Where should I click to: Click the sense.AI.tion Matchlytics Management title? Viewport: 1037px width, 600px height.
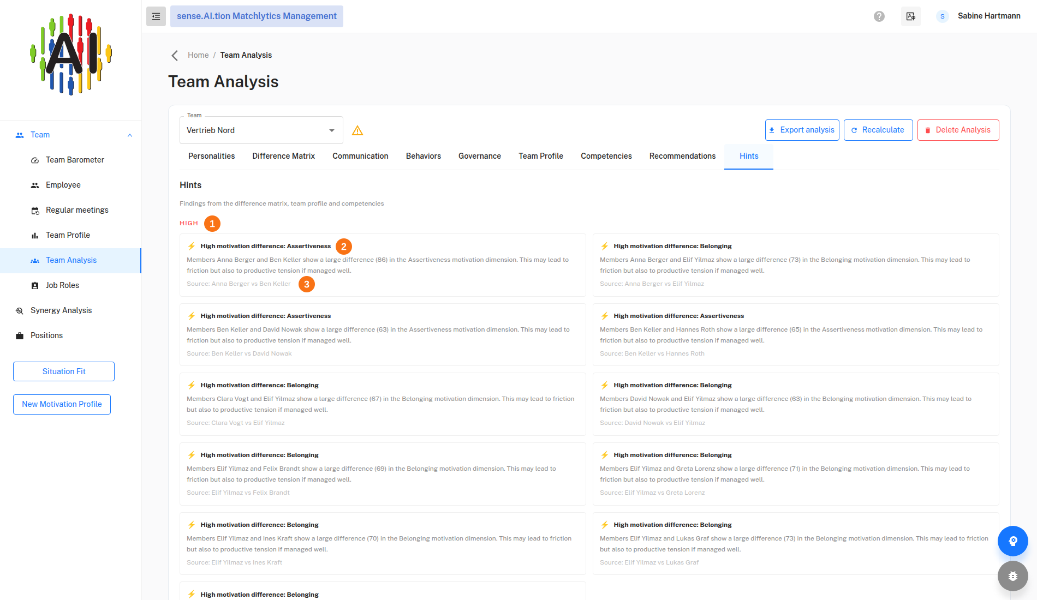point(257,16)
